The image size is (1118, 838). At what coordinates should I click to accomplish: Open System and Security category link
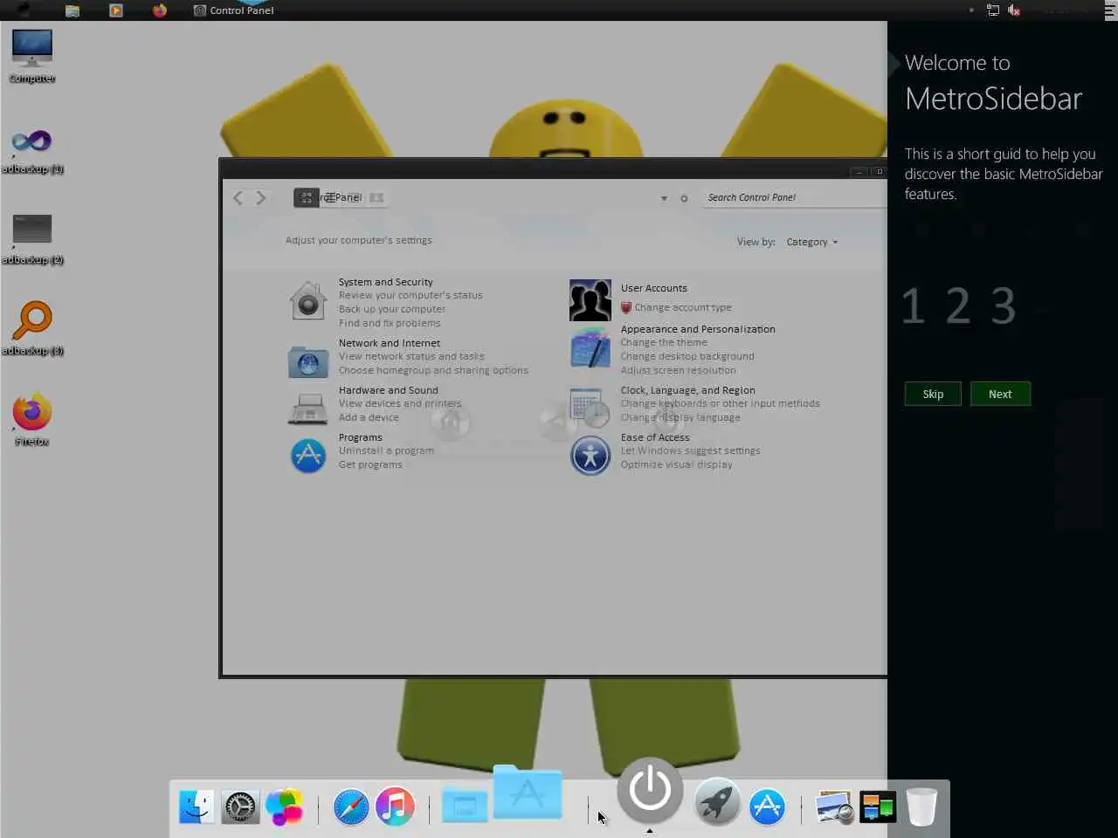pos(385,282)
